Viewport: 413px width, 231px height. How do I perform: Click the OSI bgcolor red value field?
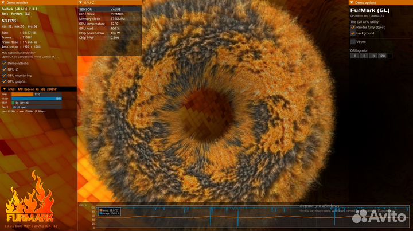point(354,56)
